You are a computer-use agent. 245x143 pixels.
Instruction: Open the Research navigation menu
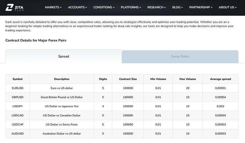tap(156, 7)
